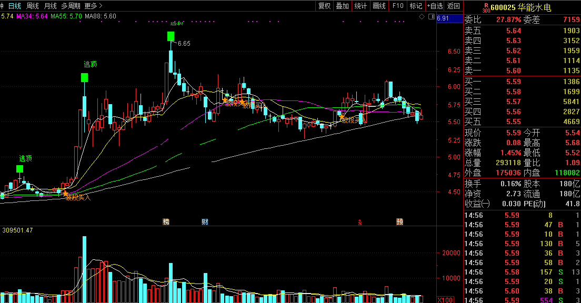Toggle the side panel layout icon

tap(432, 17)
